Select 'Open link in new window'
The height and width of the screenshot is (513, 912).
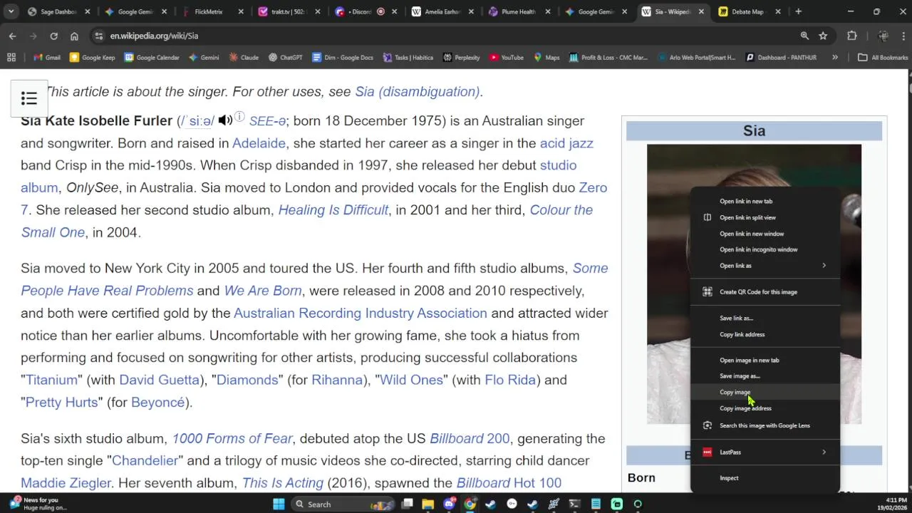point(765,234)
